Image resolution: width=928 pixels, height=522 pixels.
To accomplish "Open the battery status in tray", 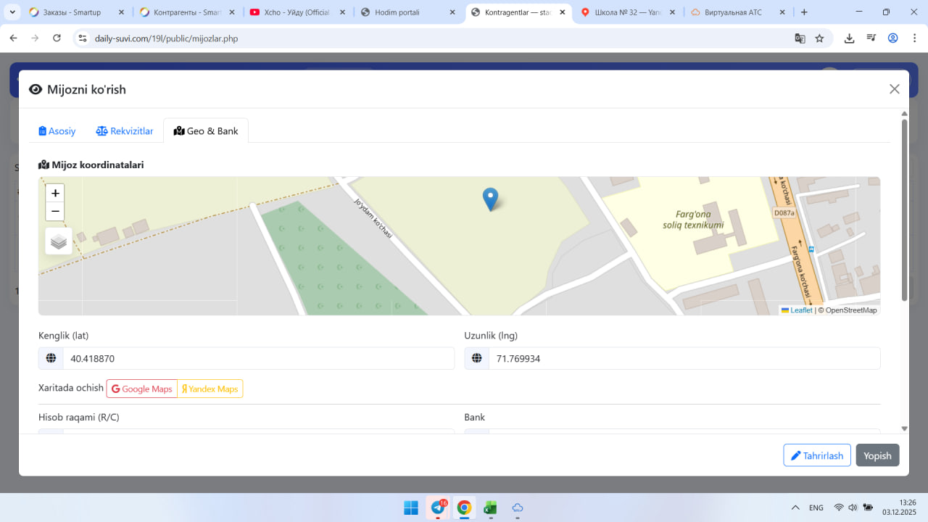I will [868, 507].
